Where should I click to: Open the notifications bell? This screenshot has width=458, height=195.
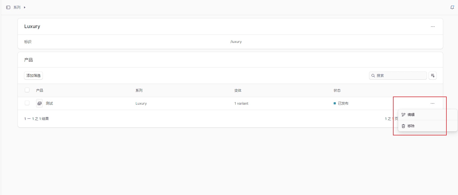[x=452, y=7]
